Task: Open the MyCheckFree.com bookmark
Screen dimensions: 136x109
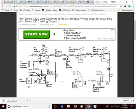Action: 96,10
